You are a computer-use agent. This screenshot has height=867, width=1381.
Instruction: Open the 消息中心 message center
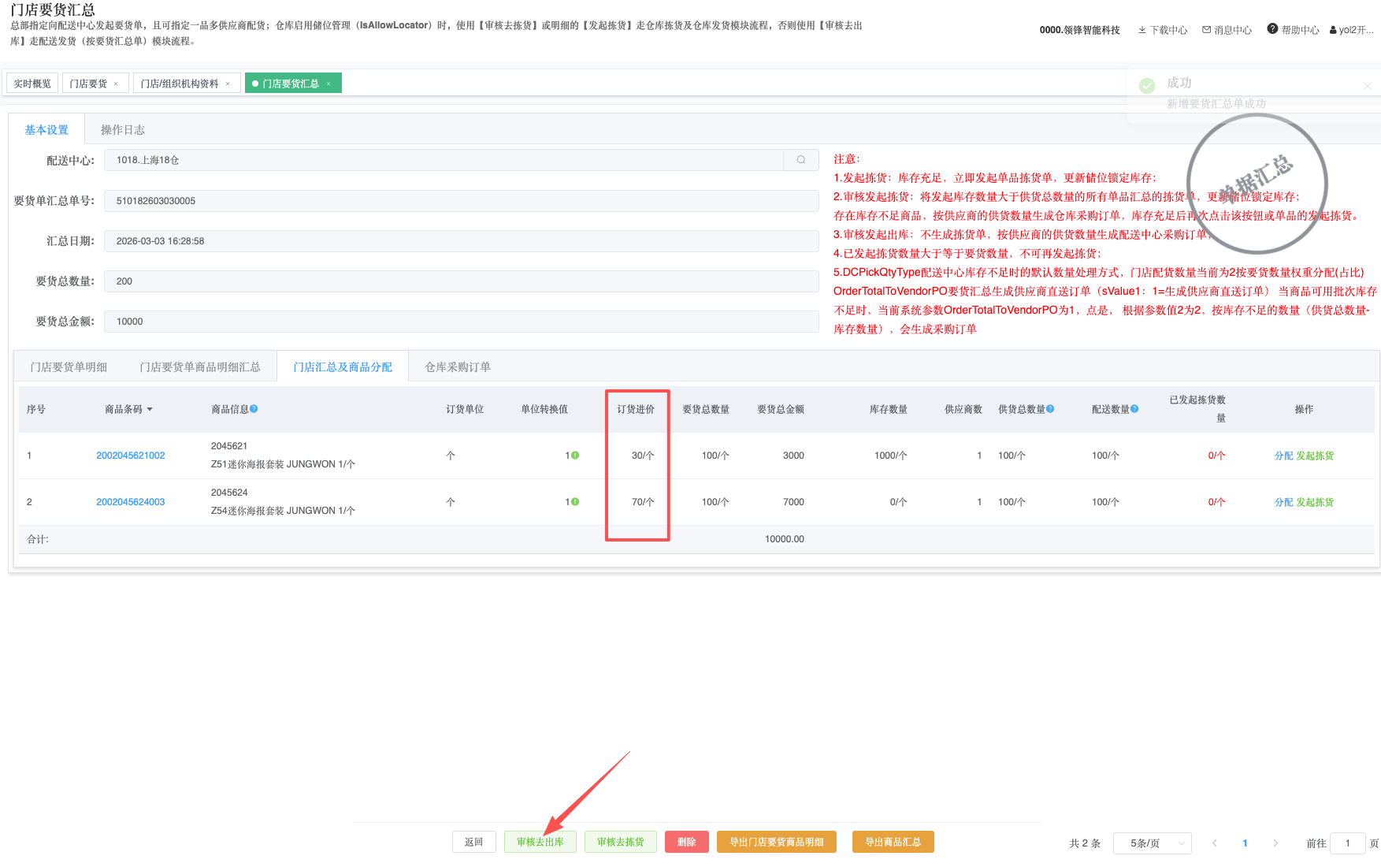[x=1227, y=30]
